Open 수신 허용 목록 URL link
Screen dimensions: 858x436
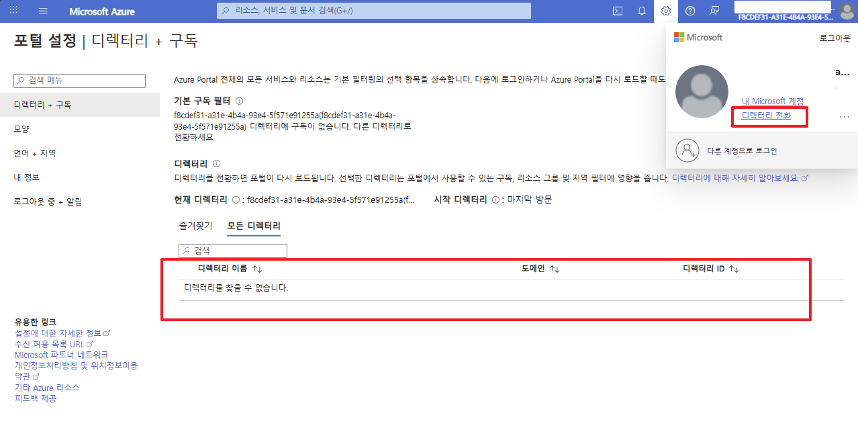point(54,344)
